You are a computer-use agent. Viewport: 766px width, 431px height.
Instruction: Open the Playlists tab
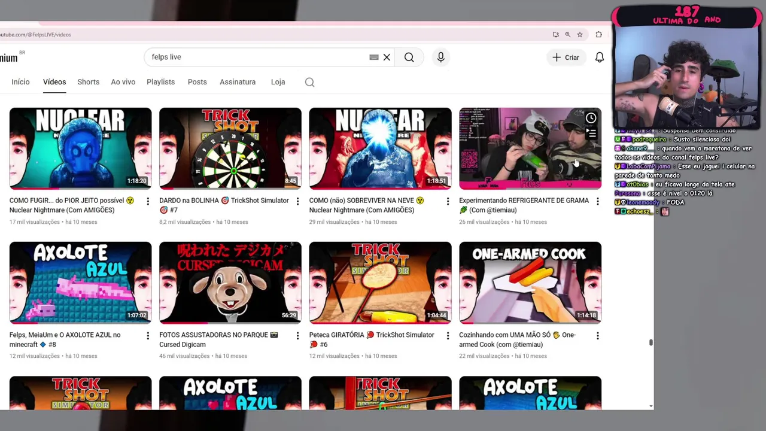161,82
